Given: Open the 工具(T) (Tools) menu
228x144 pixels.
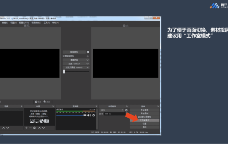Looking at the screenshot, I should coord(47,23).
